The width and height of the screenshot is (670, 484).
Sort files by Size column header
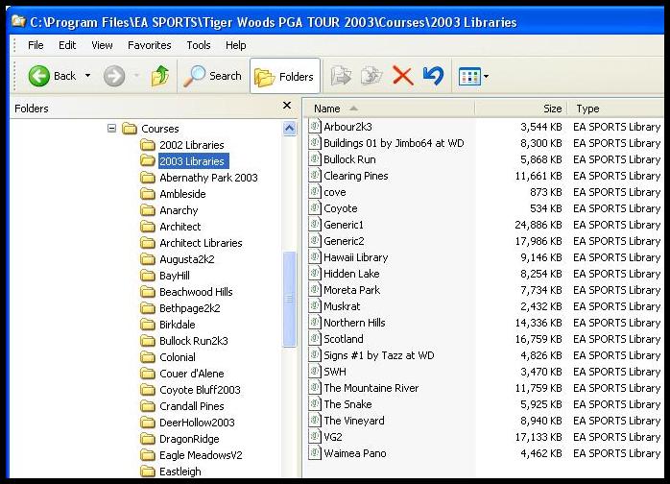pos(521,109)
